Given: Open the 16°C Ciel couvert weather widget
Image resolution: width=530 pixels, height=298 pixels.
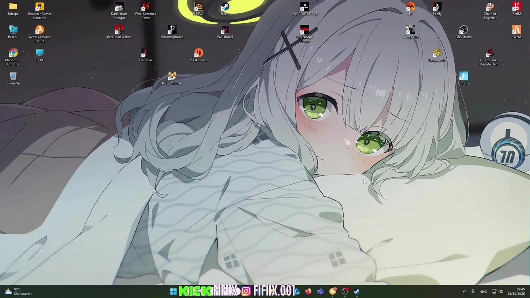Looking at the screenshot, I should coord(18,291).
